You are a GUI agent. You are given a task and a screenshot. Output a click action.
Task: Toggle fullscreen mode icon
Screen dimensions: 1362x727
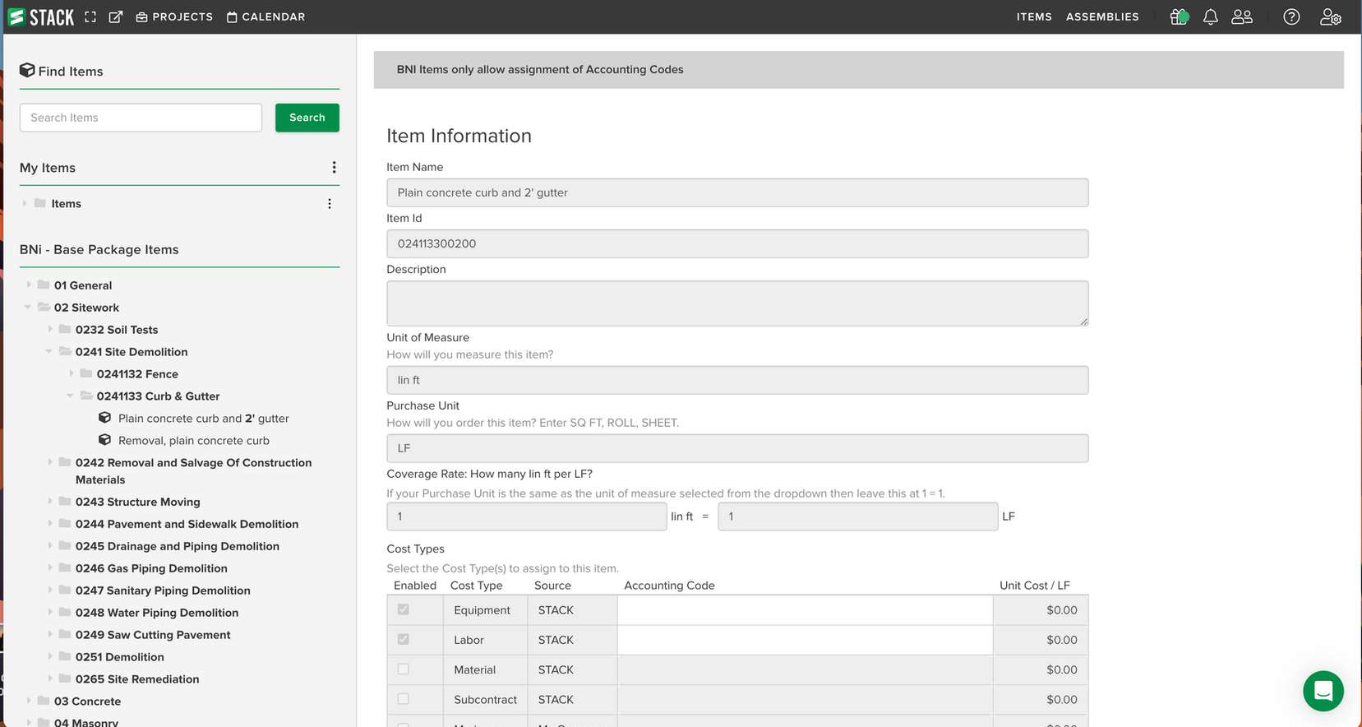pos(90,16)
